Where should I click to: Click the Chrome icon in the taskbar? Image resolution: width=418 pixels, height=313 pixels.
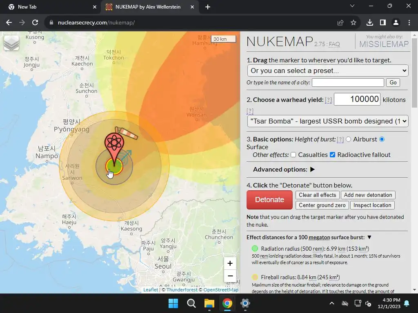(x=227, y=303)
